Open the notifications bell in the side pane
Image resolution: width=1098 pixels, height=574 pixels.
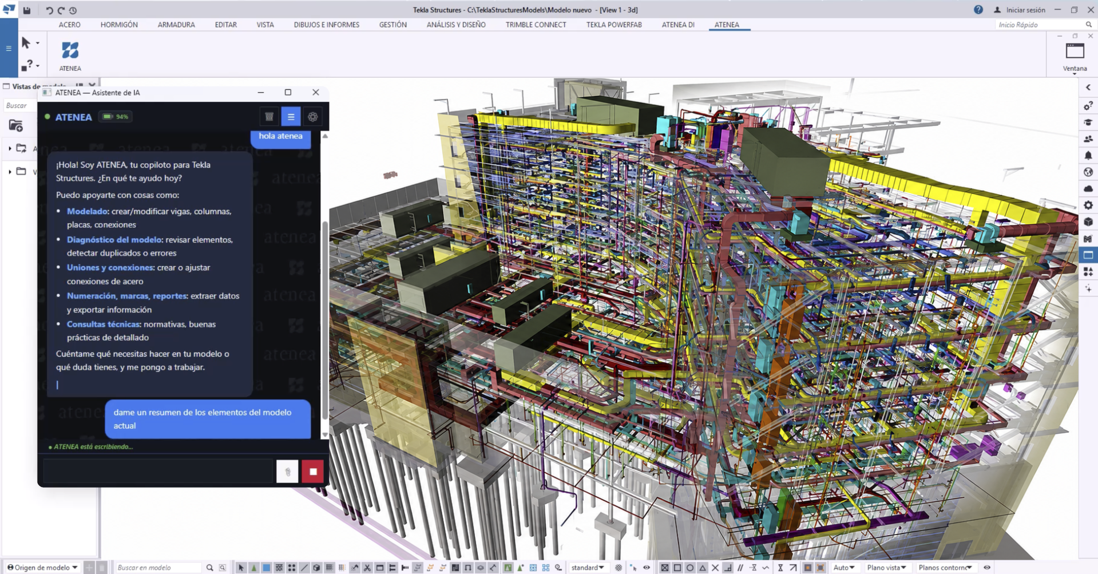pos(1088,155)
